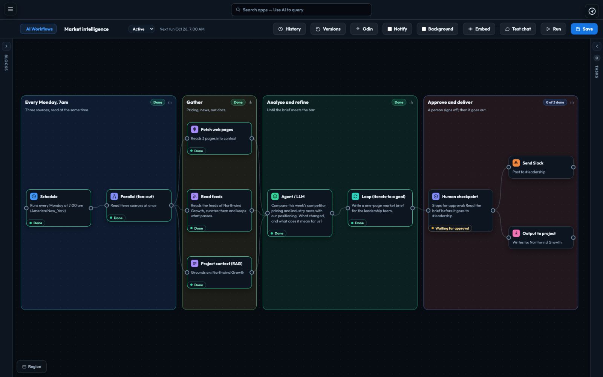Click the Output to project icon
This screenshot has width=603, height=377.
[516, 233]
